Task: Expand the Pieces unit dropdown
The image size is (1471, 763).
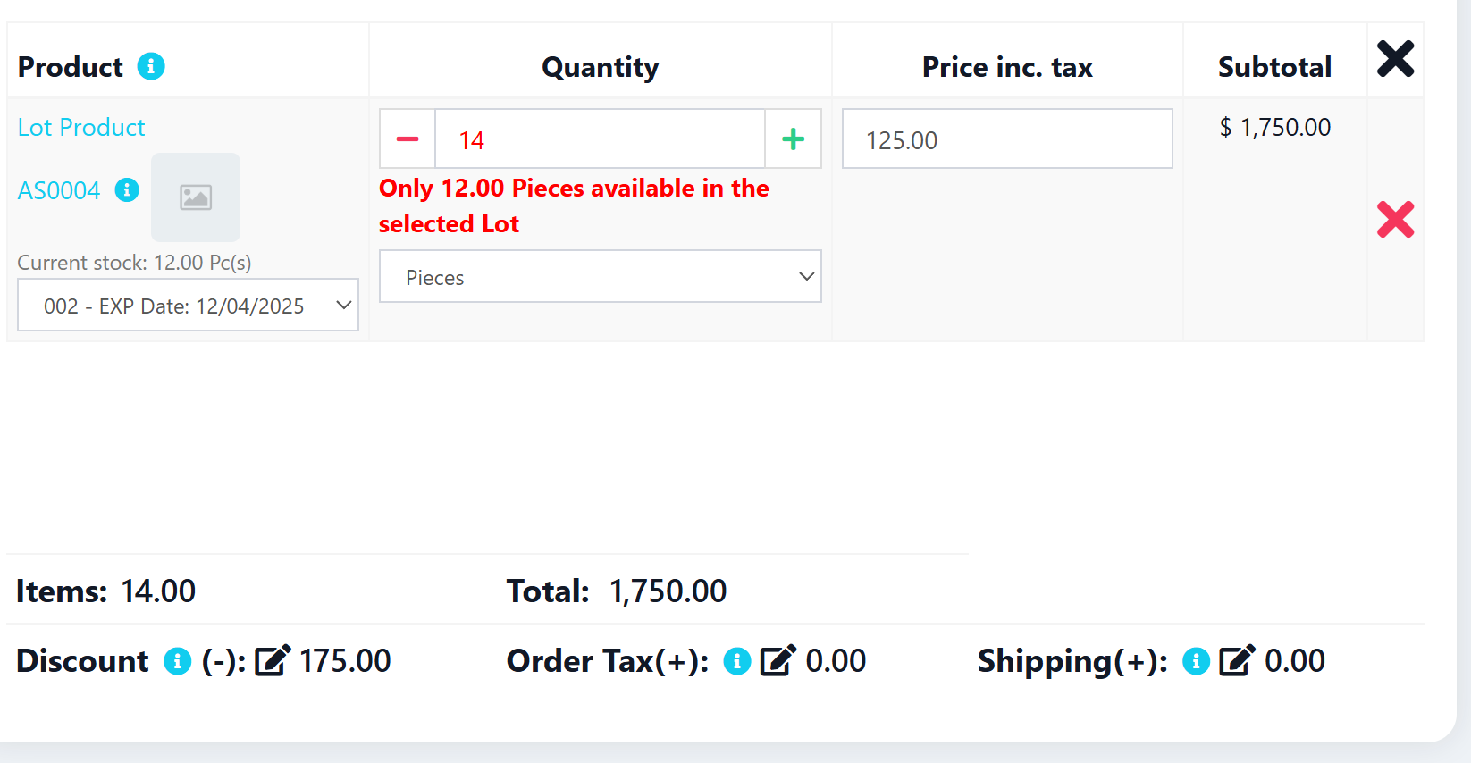Action: click(600, 277)
